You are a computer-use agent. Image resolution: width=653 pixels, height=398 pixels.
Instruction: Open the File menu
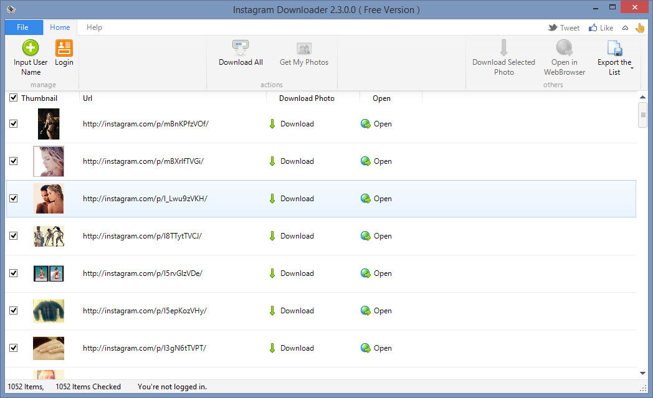point(24,27)
